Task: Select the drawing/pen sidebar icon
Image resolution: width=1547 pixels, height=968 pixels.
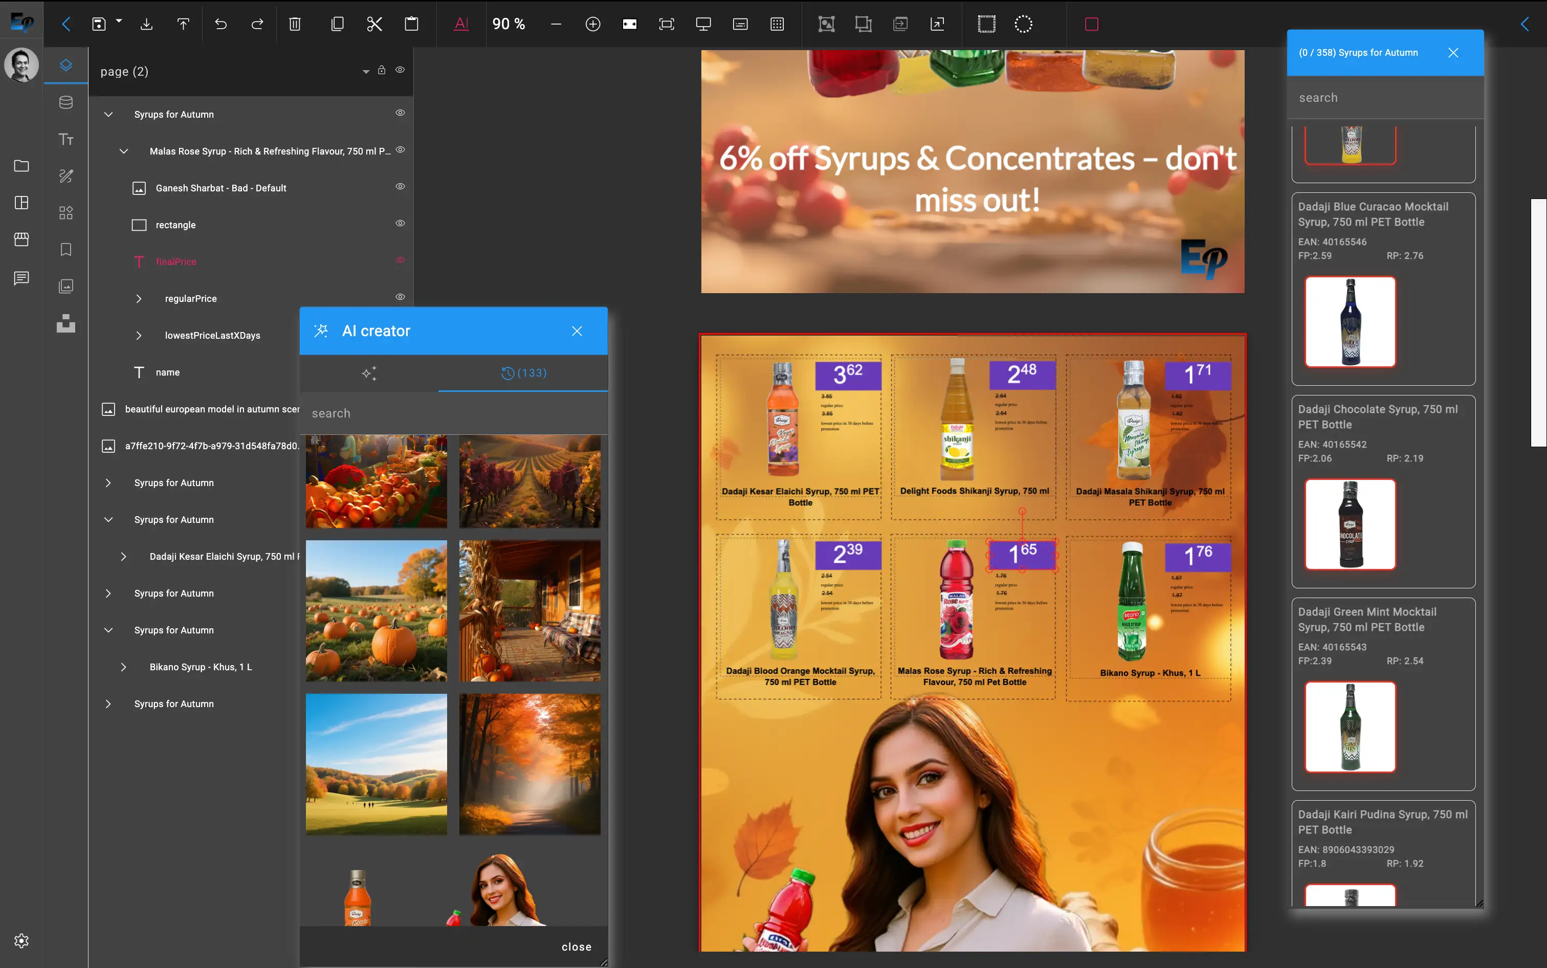Action: (x=66, y=176)
